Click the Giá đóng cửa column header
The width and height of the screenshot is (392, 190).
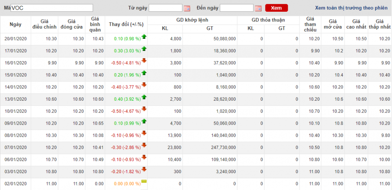pos(71,25)
